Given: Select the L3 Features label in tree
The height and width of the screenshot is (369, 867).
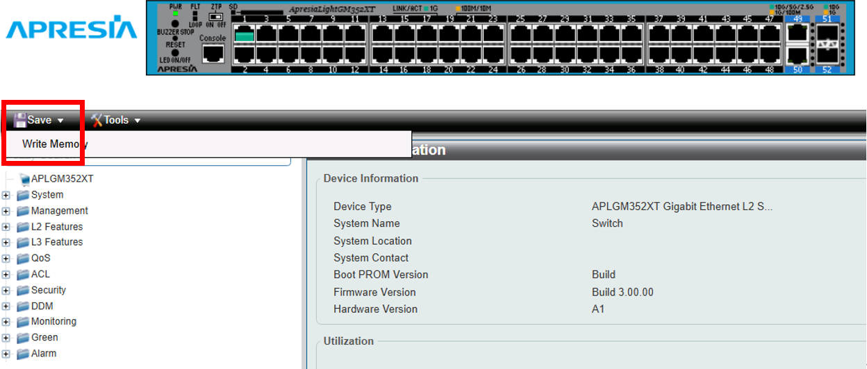Looking at the screenshot, I should coord(57,242).
